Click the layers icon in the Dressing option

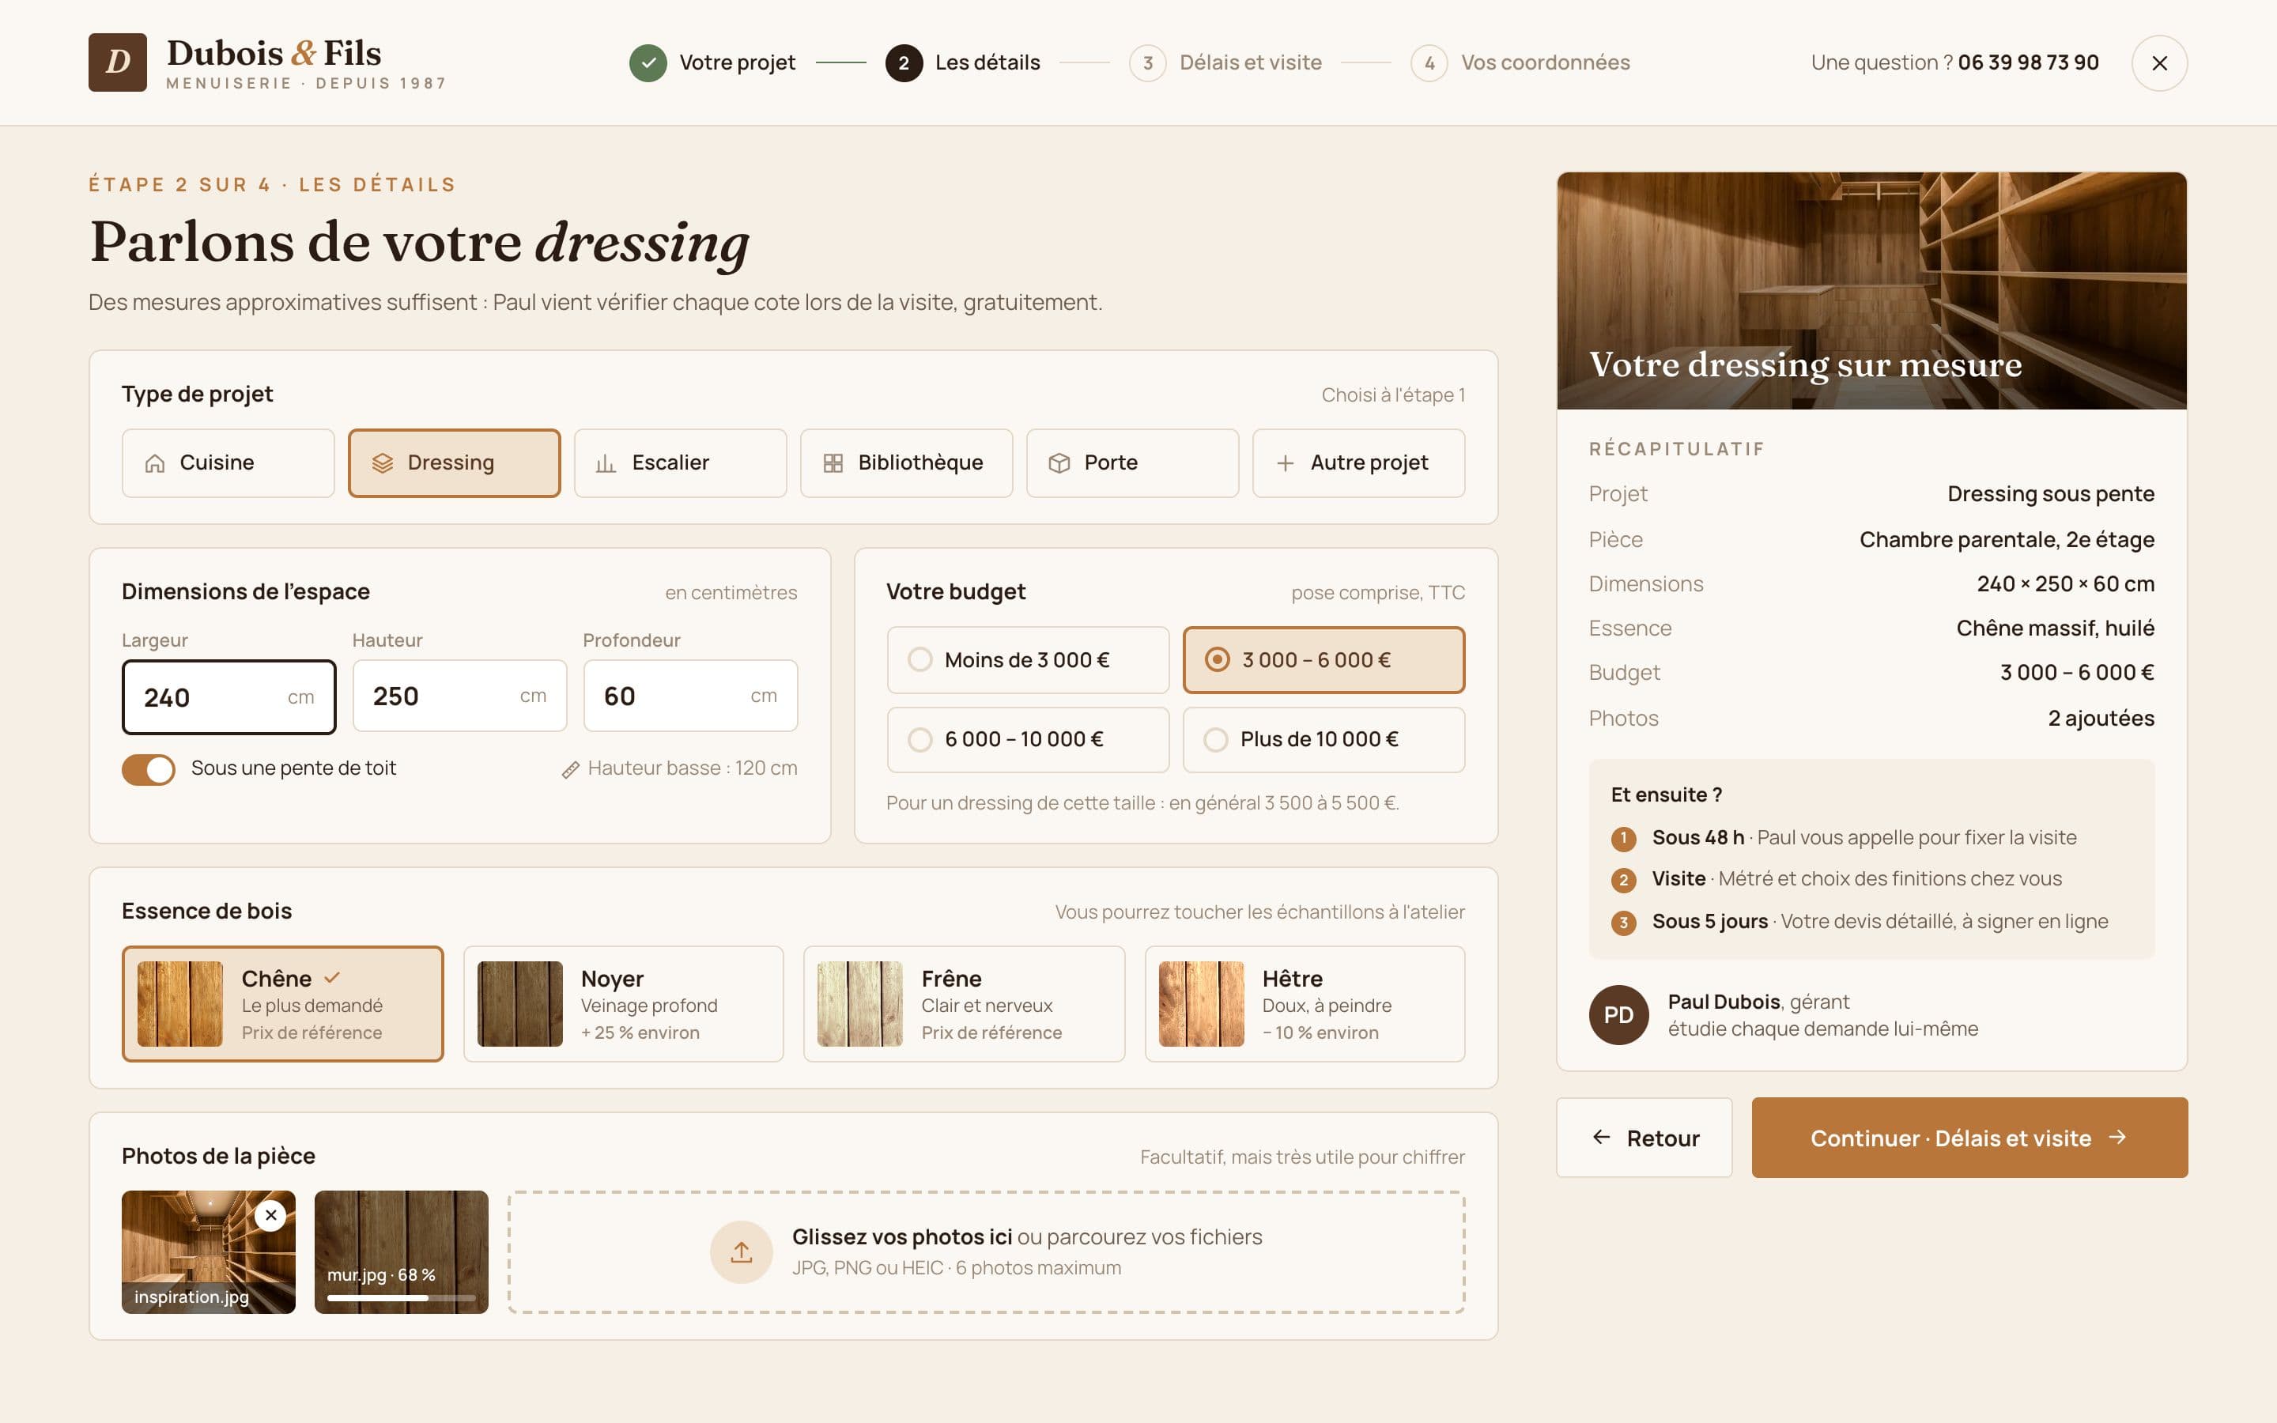tap(382, 463)
